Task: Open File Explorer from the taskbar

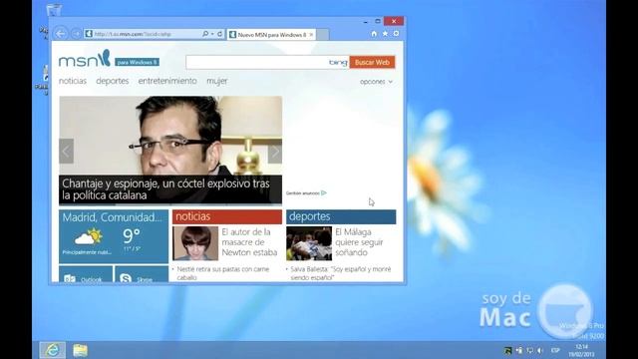Action: (x=80, y=350)
